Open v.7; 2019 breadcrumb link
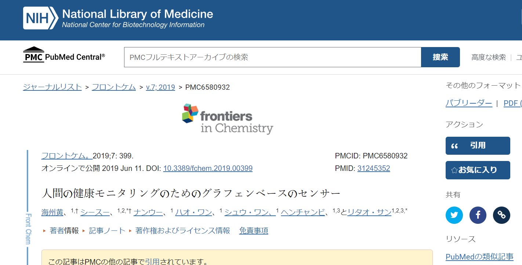Viewport: 522px width, 265px height. pos(160,87)
